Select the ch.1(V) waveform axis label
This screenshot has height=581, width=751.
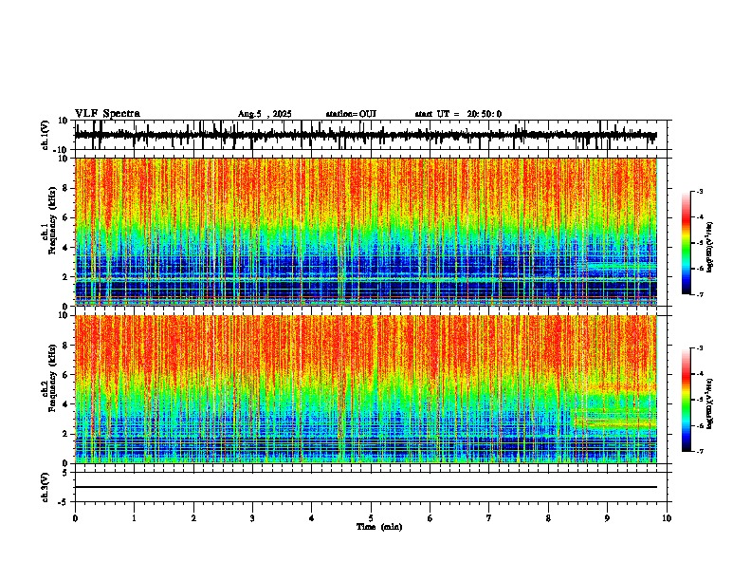46,135
